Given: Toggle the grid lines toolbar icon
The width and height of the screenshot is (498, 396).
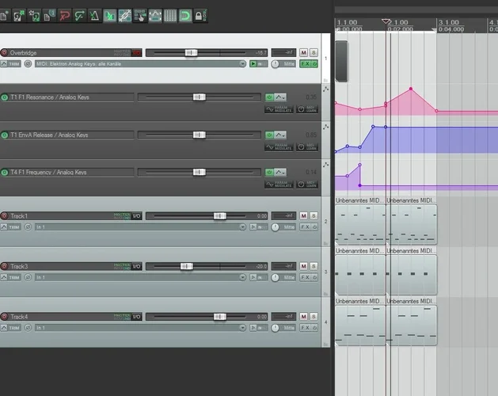Looking at the screenshot, I should click(170, 16).
